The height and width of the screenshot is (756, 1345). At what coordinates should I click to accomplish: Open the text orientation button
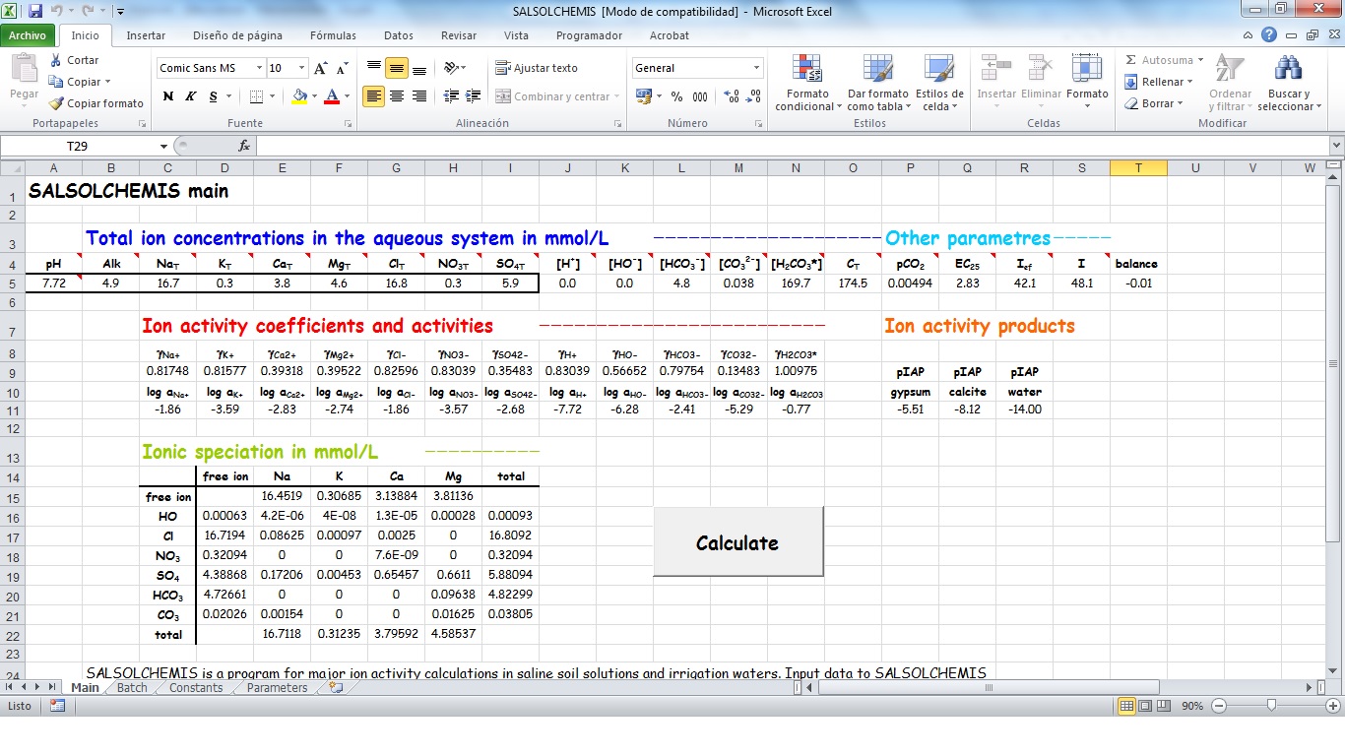(454, 68)
